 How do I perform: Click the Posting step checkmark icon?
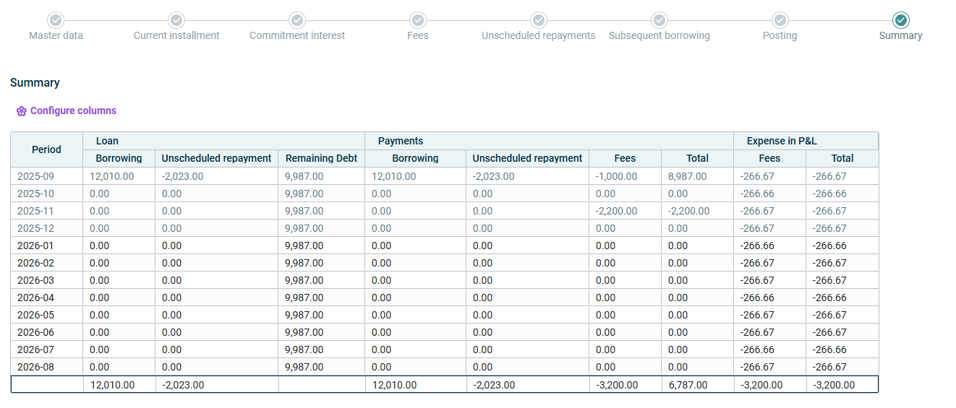780,20
